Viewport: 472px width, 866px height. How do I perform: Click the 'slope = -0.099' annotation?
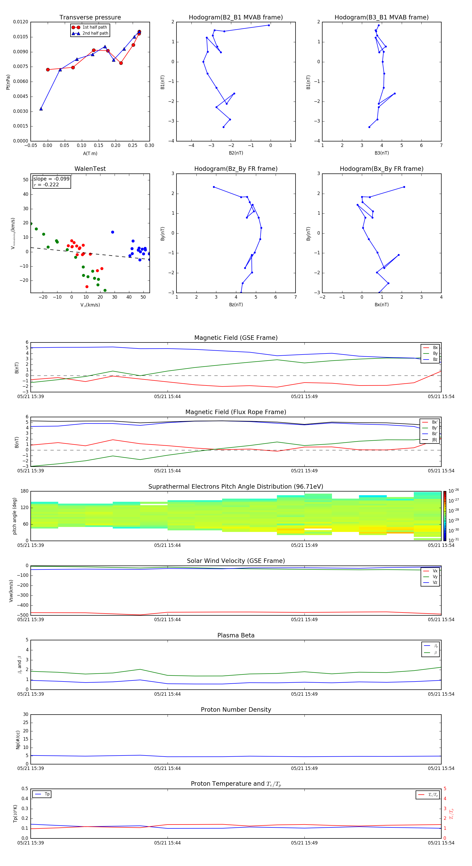pos(51,179)
